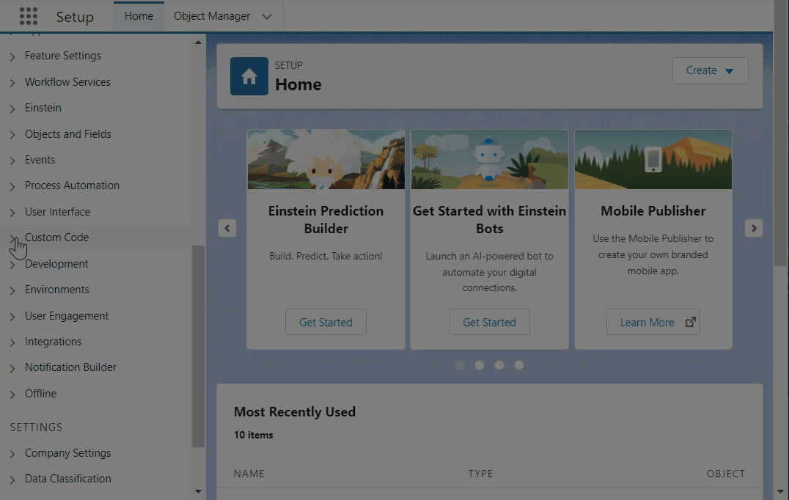Image resolution: width=789 pixels, height=500 pixels.
Task: Select the first carousel page dot
Action: (x=460, y=365)
